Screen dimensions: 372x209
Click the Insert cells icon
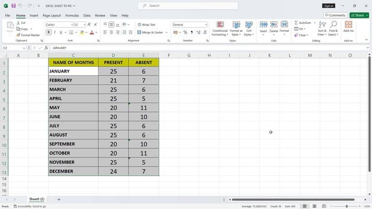[263, 24]
